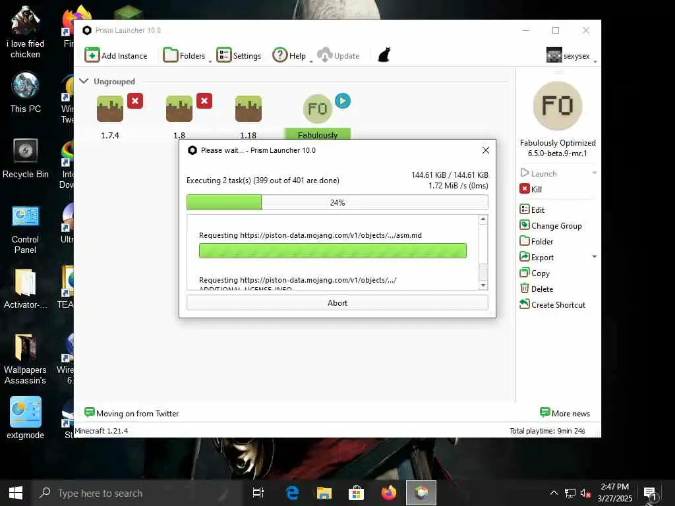Screen dimensions: 675x506
Task: Click Prism Launcher taskbar icon
Action: tap(421, 493)
